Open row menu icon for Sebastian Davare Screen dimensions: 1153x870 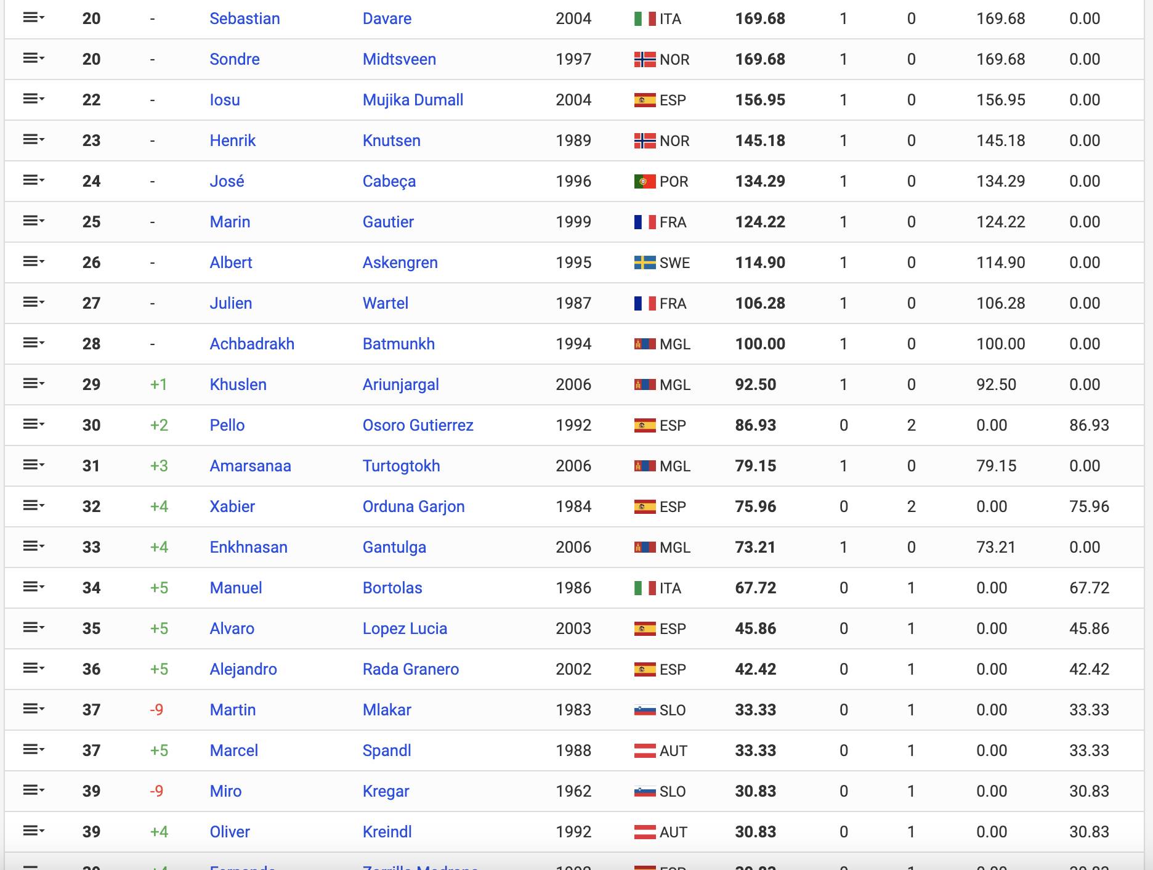[x=33, y=18]
